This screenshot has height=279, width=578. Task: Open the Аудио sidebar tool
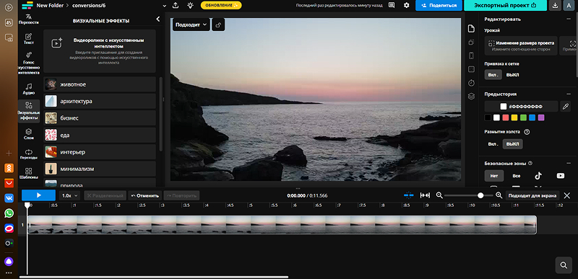29,89
